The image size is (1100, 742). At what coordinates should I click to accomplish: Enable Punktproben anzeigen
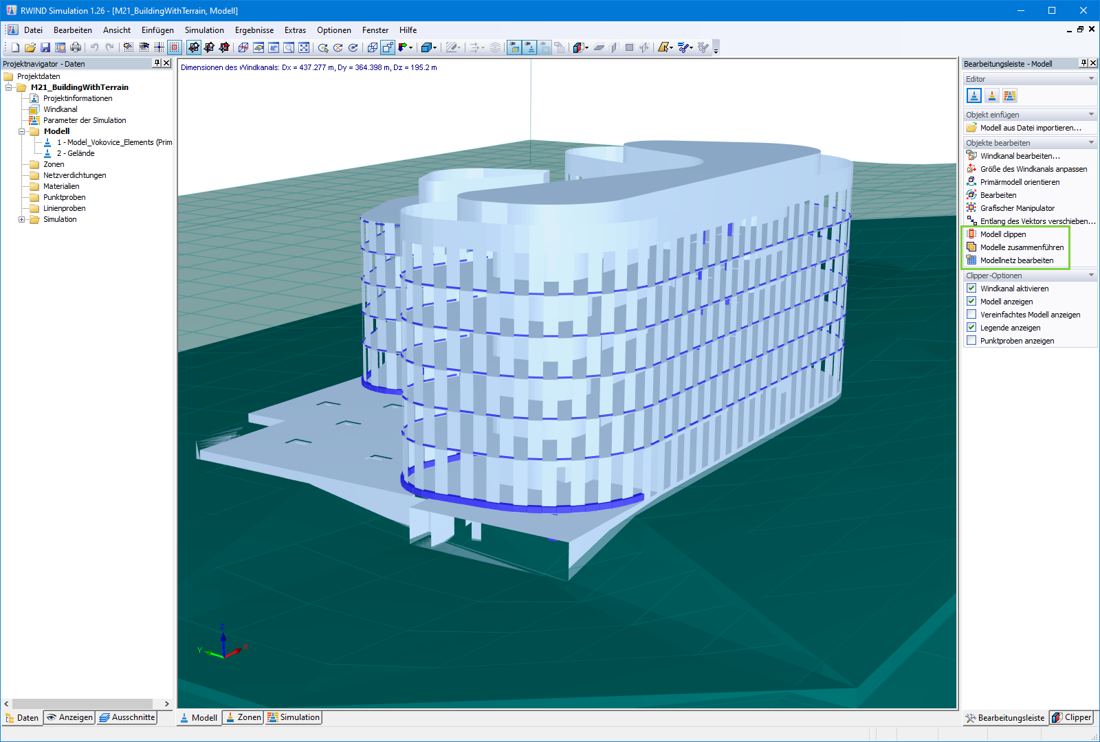tap(971, 340)
